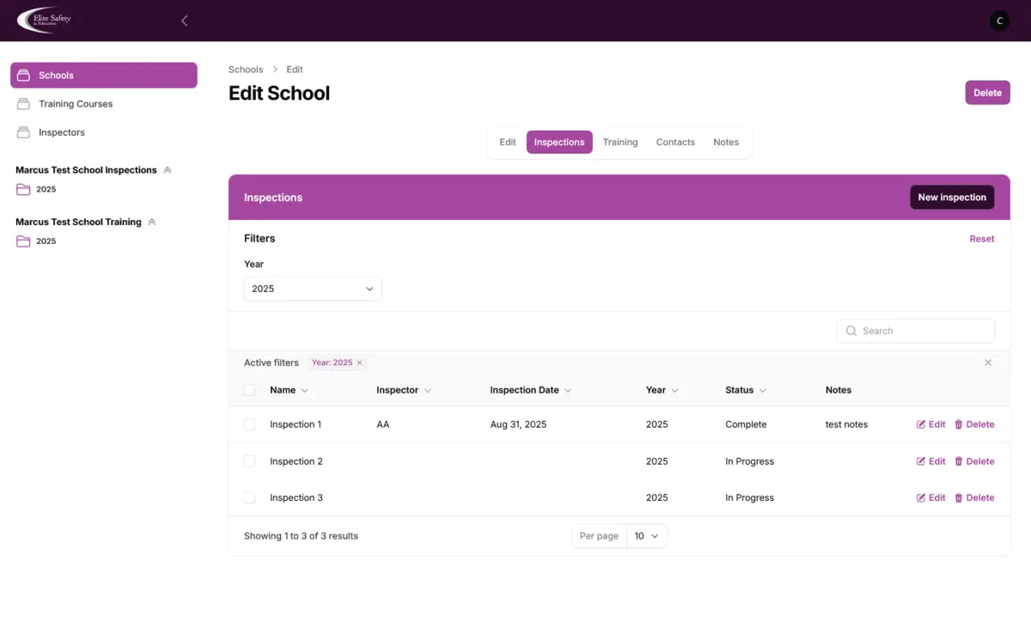Remove the Year: 2025 active filter chip

pos(359,363)
